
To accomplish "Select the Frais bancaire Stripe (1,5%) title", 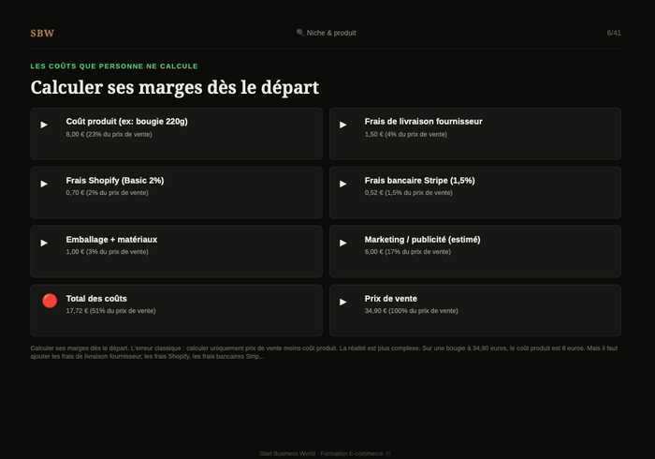I will 419,180.
